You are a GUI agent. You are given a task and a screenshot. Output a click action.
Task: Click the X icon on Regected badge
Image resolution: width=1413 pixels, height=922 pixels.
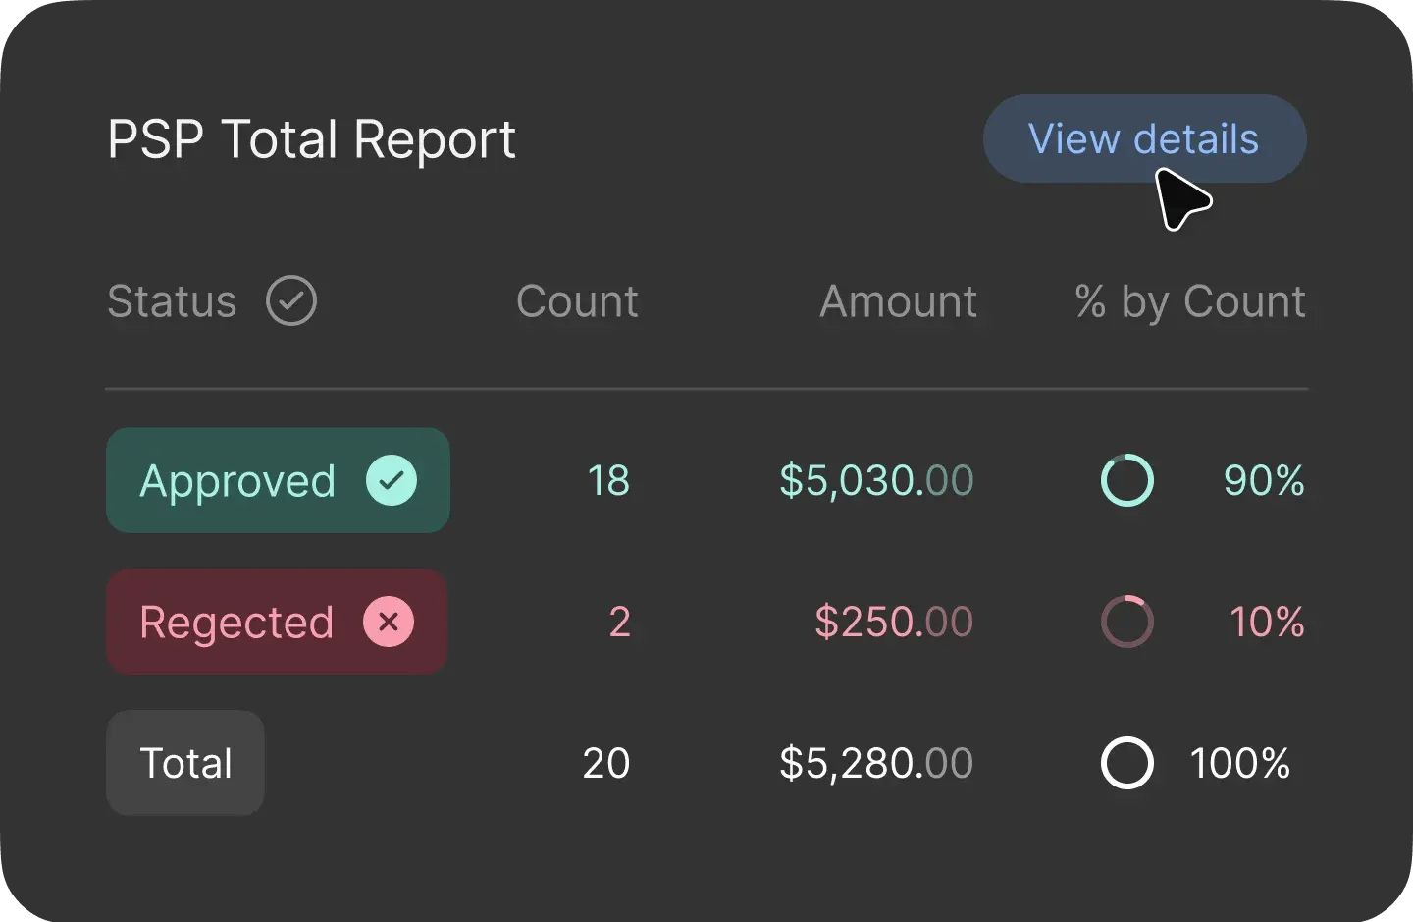(389, 622)
